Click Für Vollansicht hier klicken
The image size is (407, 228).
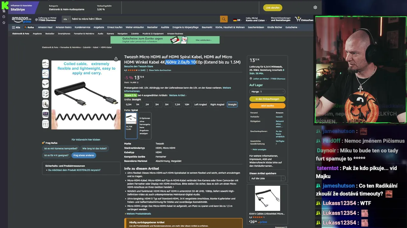pyautogui.click(x=86, y=140)
